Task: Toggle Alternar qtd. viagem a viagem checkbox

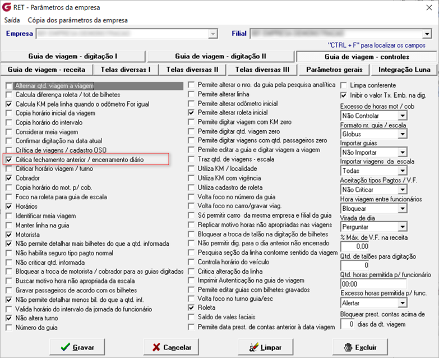Action: 9,86
